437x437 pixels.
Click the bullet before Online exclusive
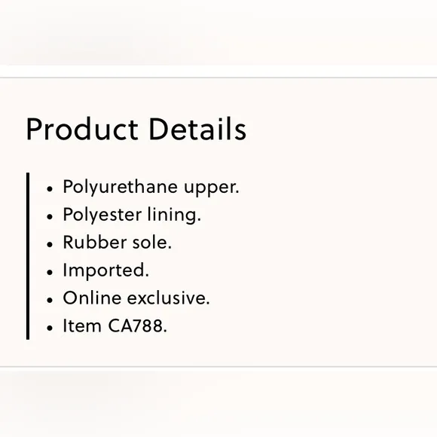pos(50,300)
